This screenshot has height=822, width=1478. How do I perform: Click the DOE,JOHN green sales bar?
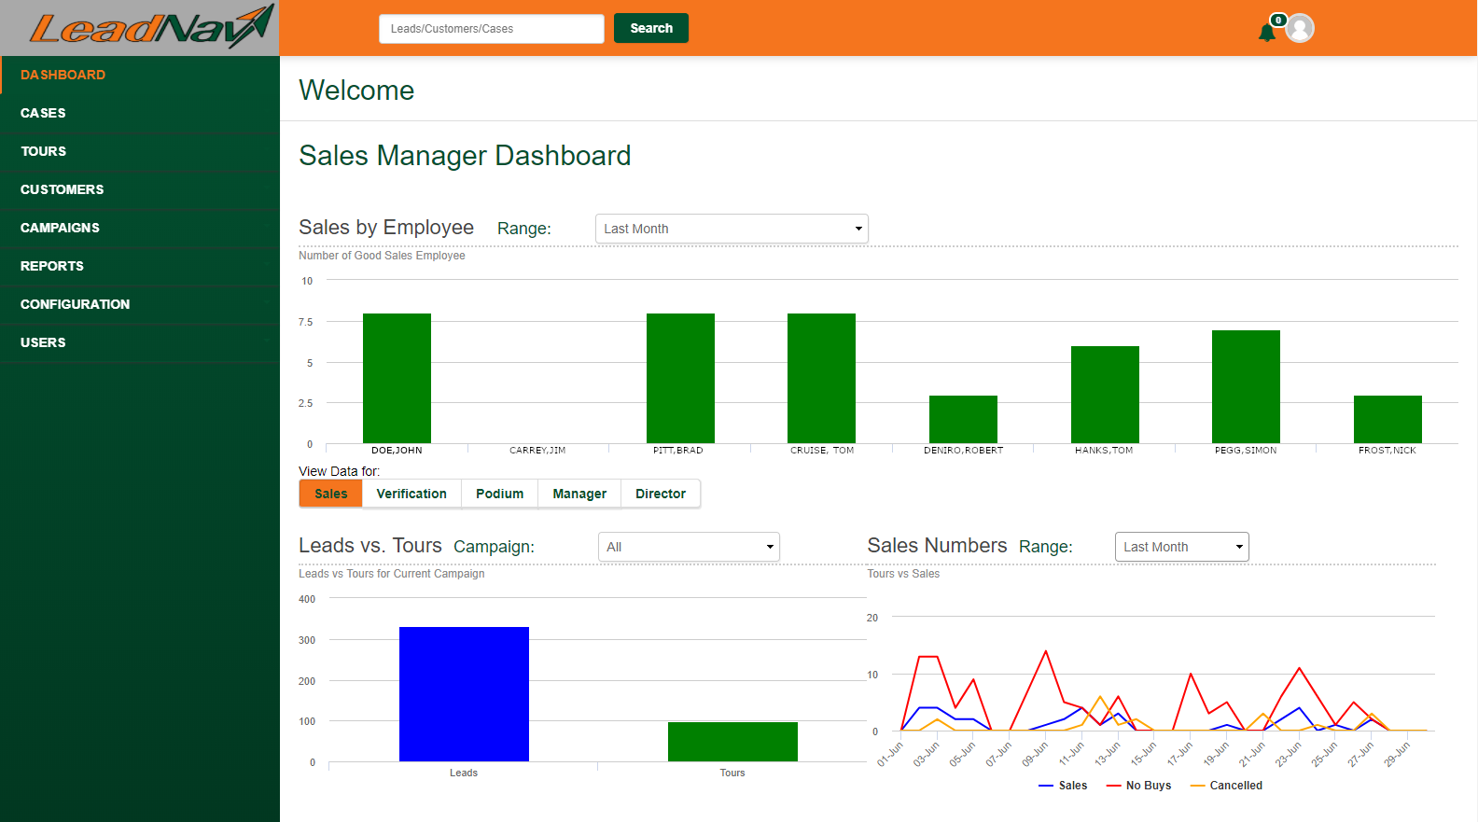click(397, 378)
